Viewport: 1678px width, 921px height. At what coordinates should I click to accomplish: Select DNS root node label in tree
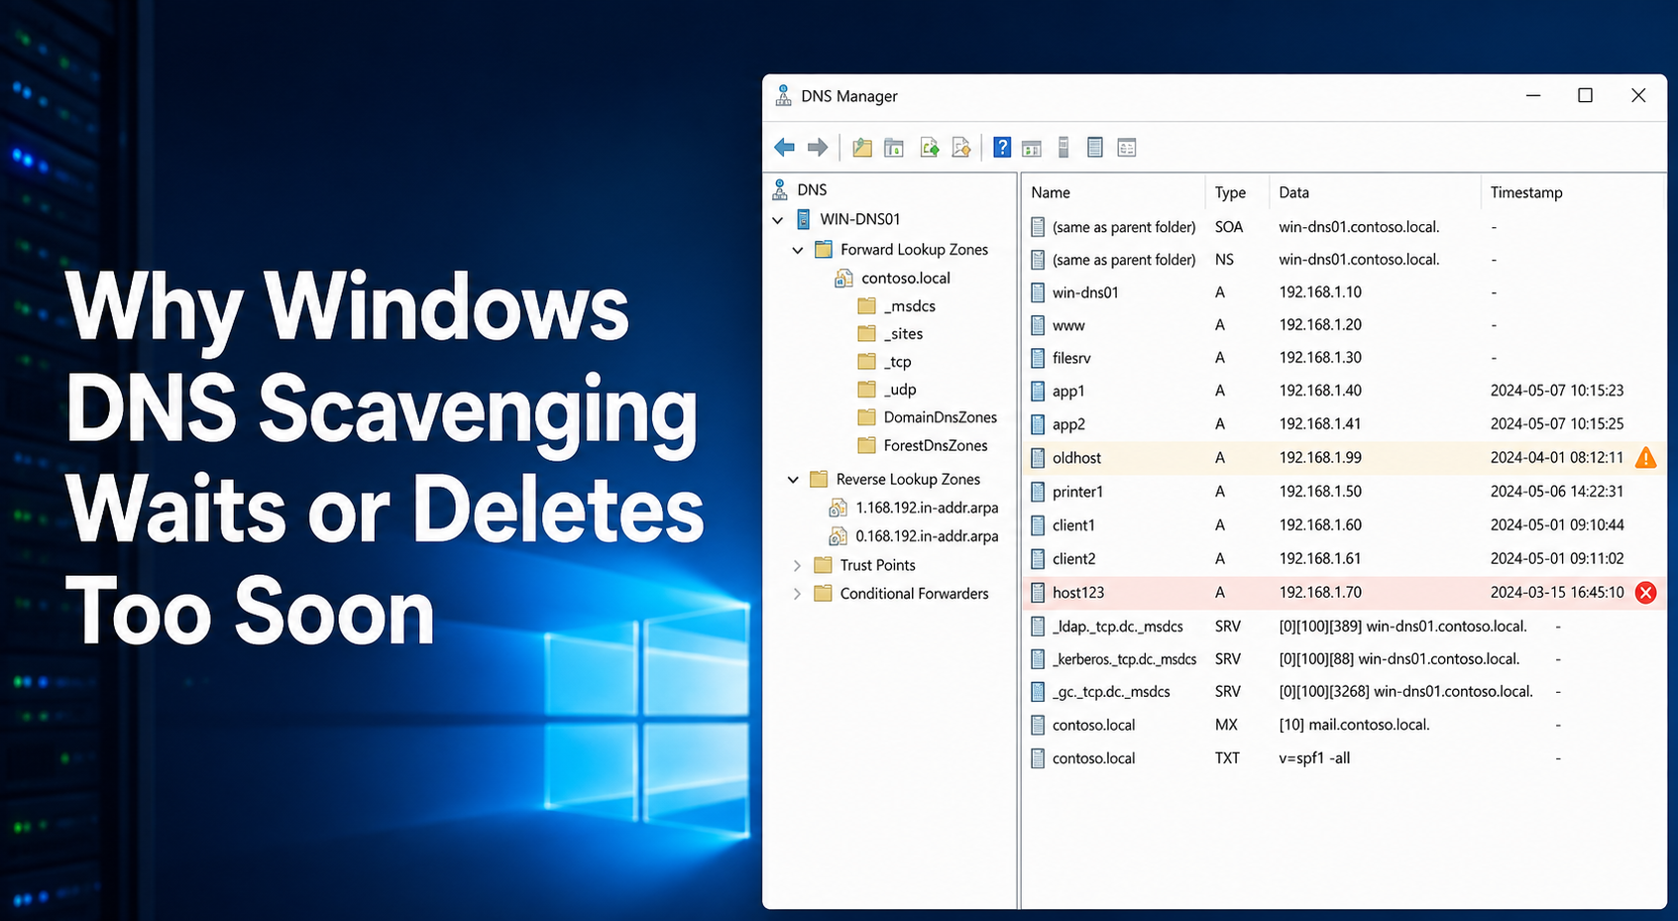(812, 189)
